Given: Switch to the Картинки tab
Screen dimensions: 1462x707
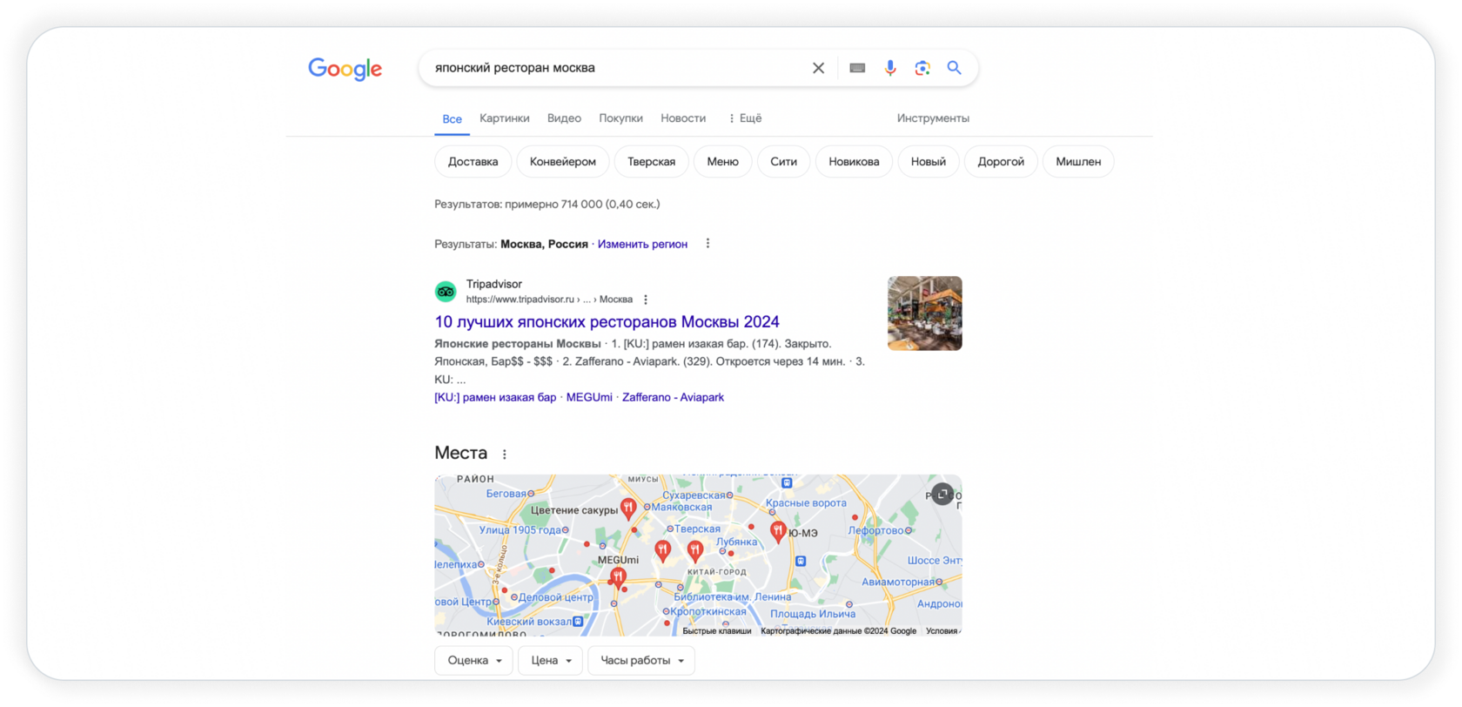Looking at the screenshot, I should pos(505,118).
